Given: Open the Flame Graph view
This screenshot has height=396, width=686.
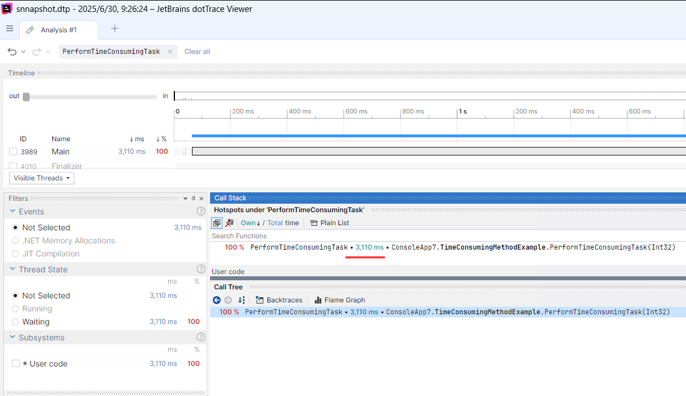Looking at the screenshot, I should click(x=340, y=300).
